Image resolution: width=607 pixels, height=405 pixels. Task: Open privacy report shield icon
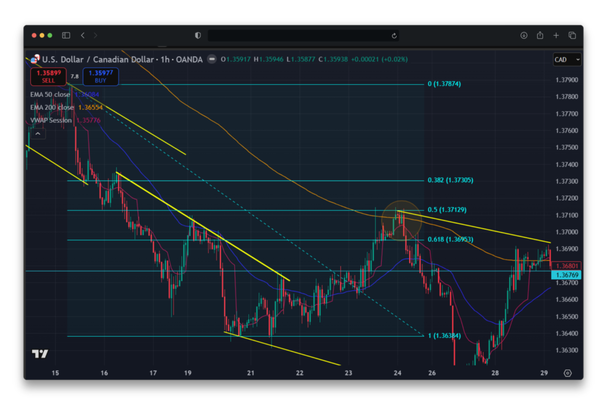coord(198,35)
